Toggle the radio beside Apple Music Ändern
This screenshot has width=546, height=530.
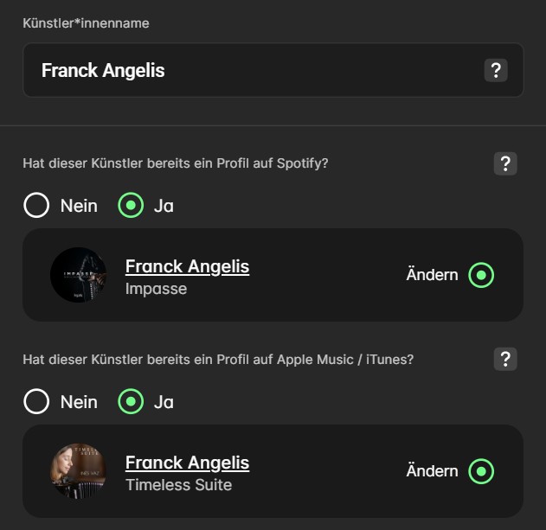coord(481,472)
